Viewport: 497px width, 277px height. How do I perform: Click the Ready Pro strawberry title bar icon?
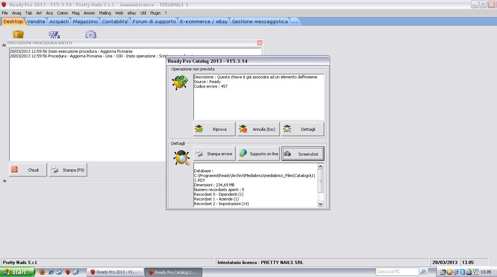(x=4, y=5)
